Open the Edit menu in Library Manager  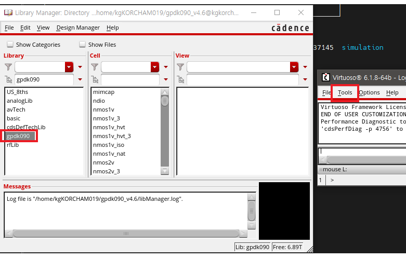coord(25,28)
